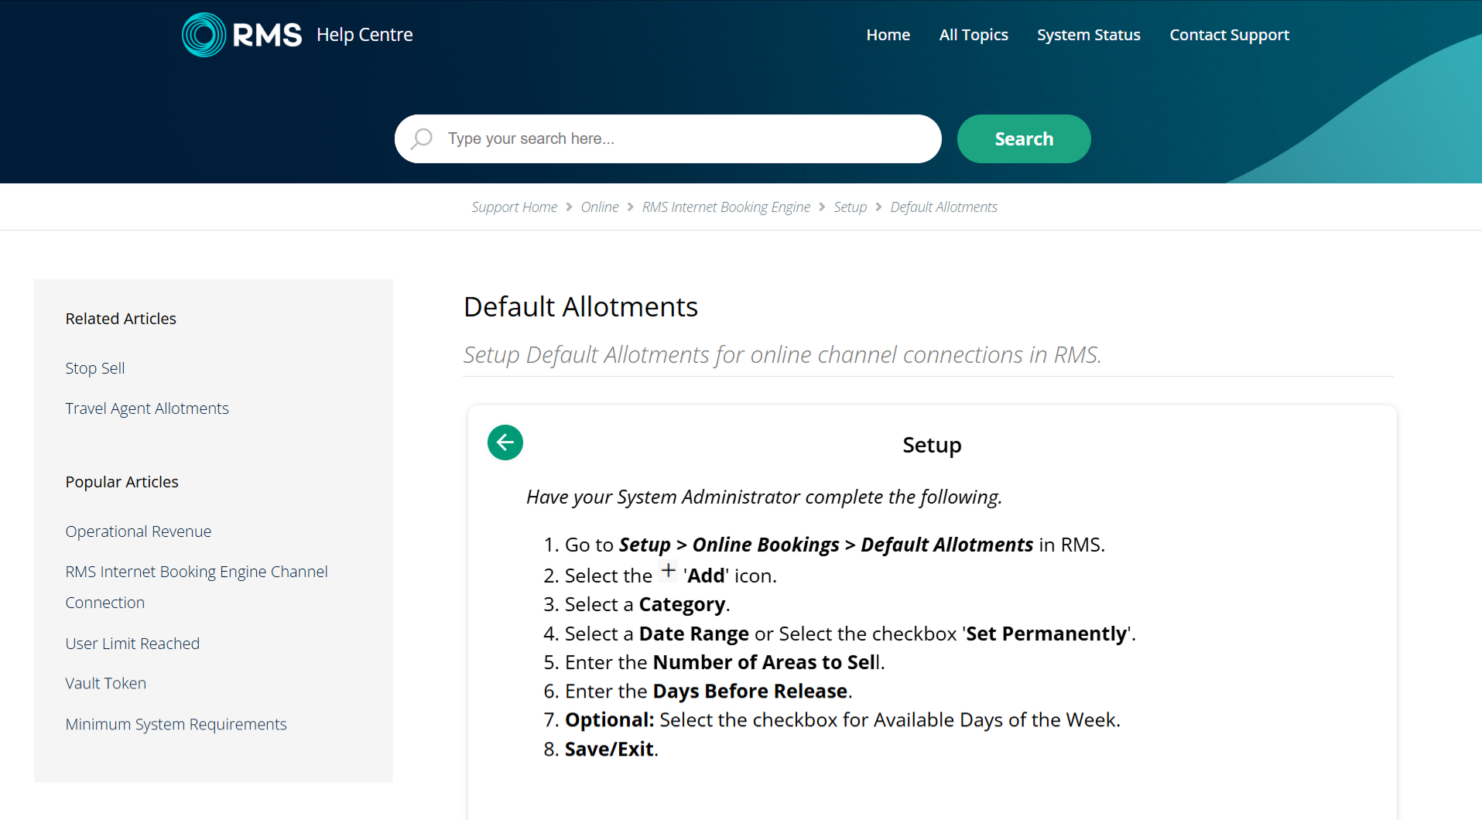The image size is (1482, 820).
Task: Open RMS Internet Booking Engine Channel Connection link
Action: pyautogui.click(x=197, y=587)
